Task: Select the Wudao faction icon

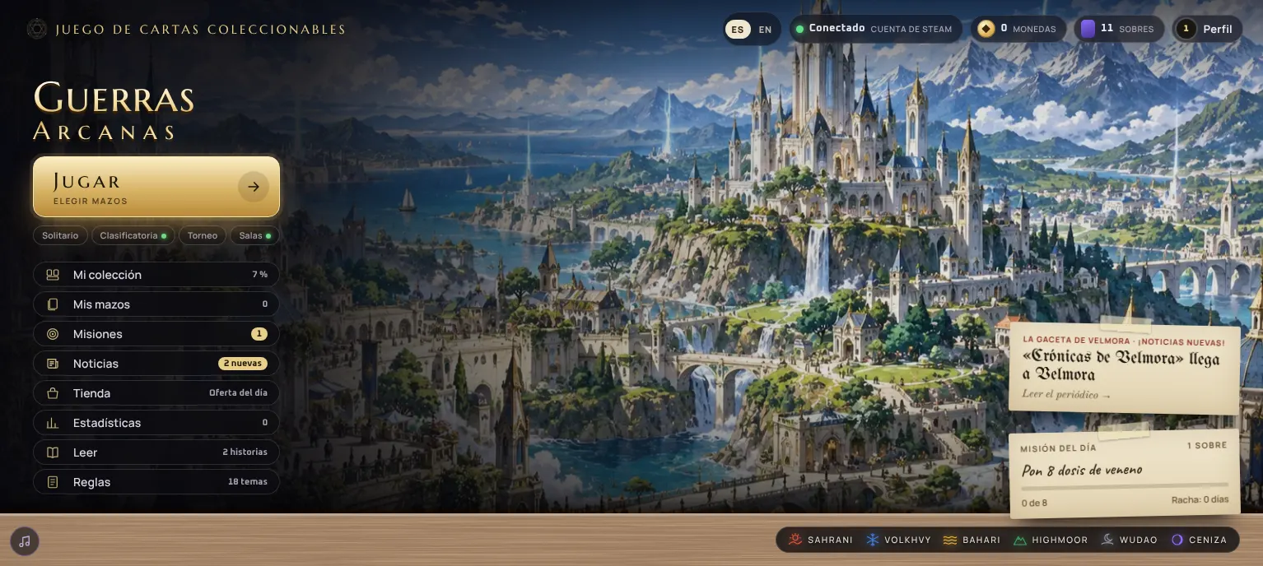Action: (1108, 540)
